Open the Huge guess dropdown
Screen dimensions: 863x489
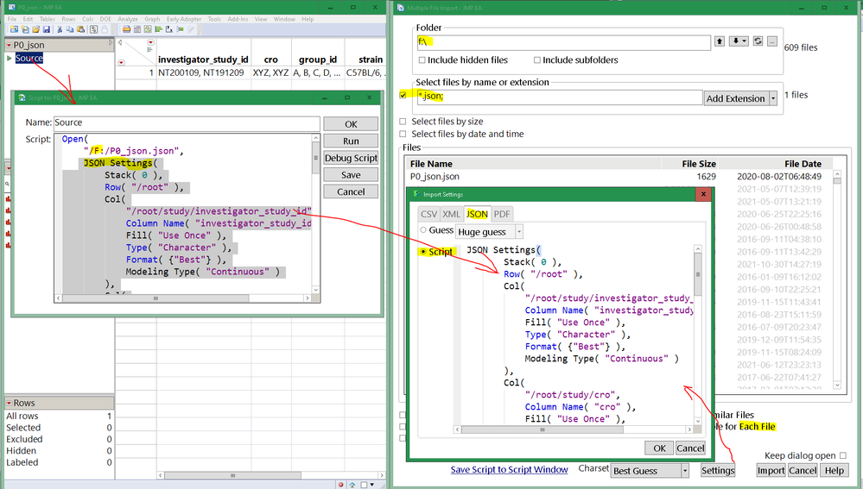click(x=518, y=231)
